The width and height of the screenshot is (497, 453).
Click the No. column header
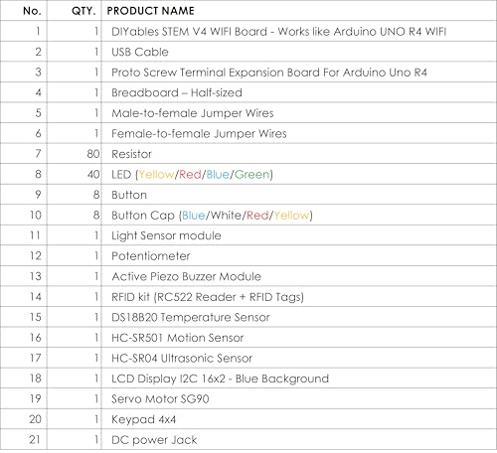point(32,11)
